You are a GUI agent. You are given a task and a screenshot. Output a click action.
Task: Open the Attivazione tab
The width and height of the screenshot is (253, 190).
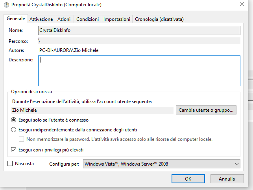click(41, 19)
